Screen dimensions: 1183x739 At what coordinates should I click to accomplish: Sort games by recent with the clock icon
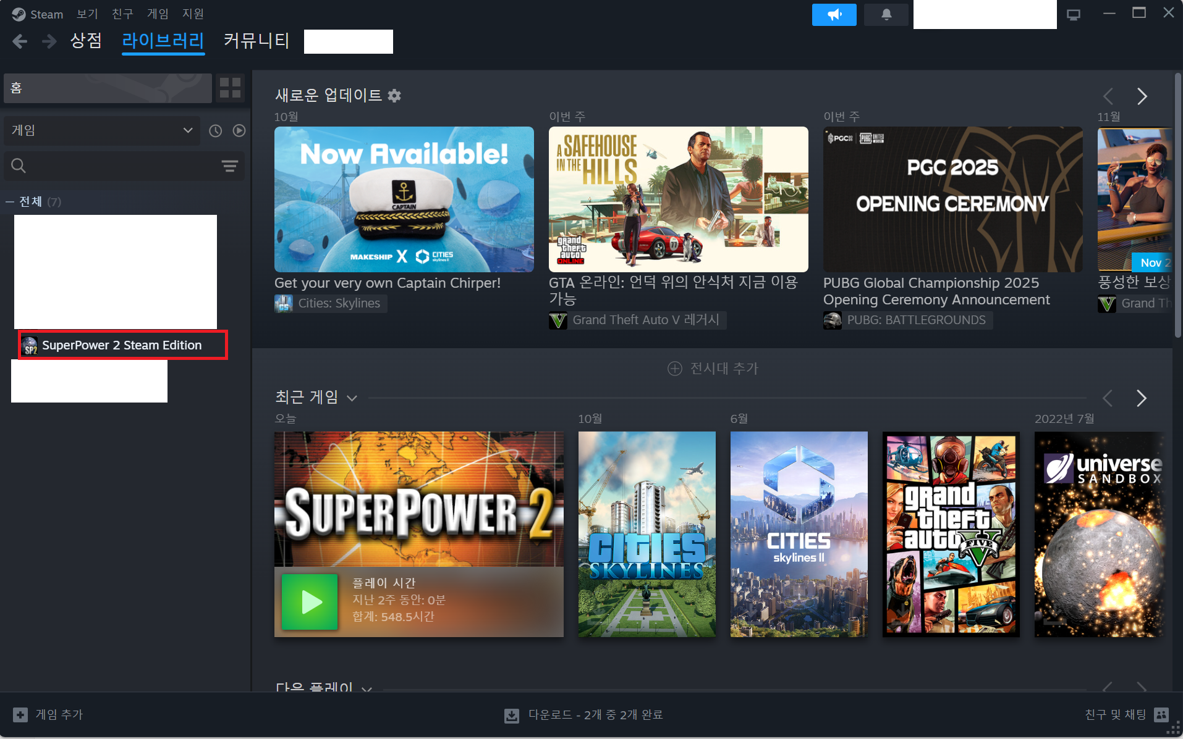click(x=215, y=130)
